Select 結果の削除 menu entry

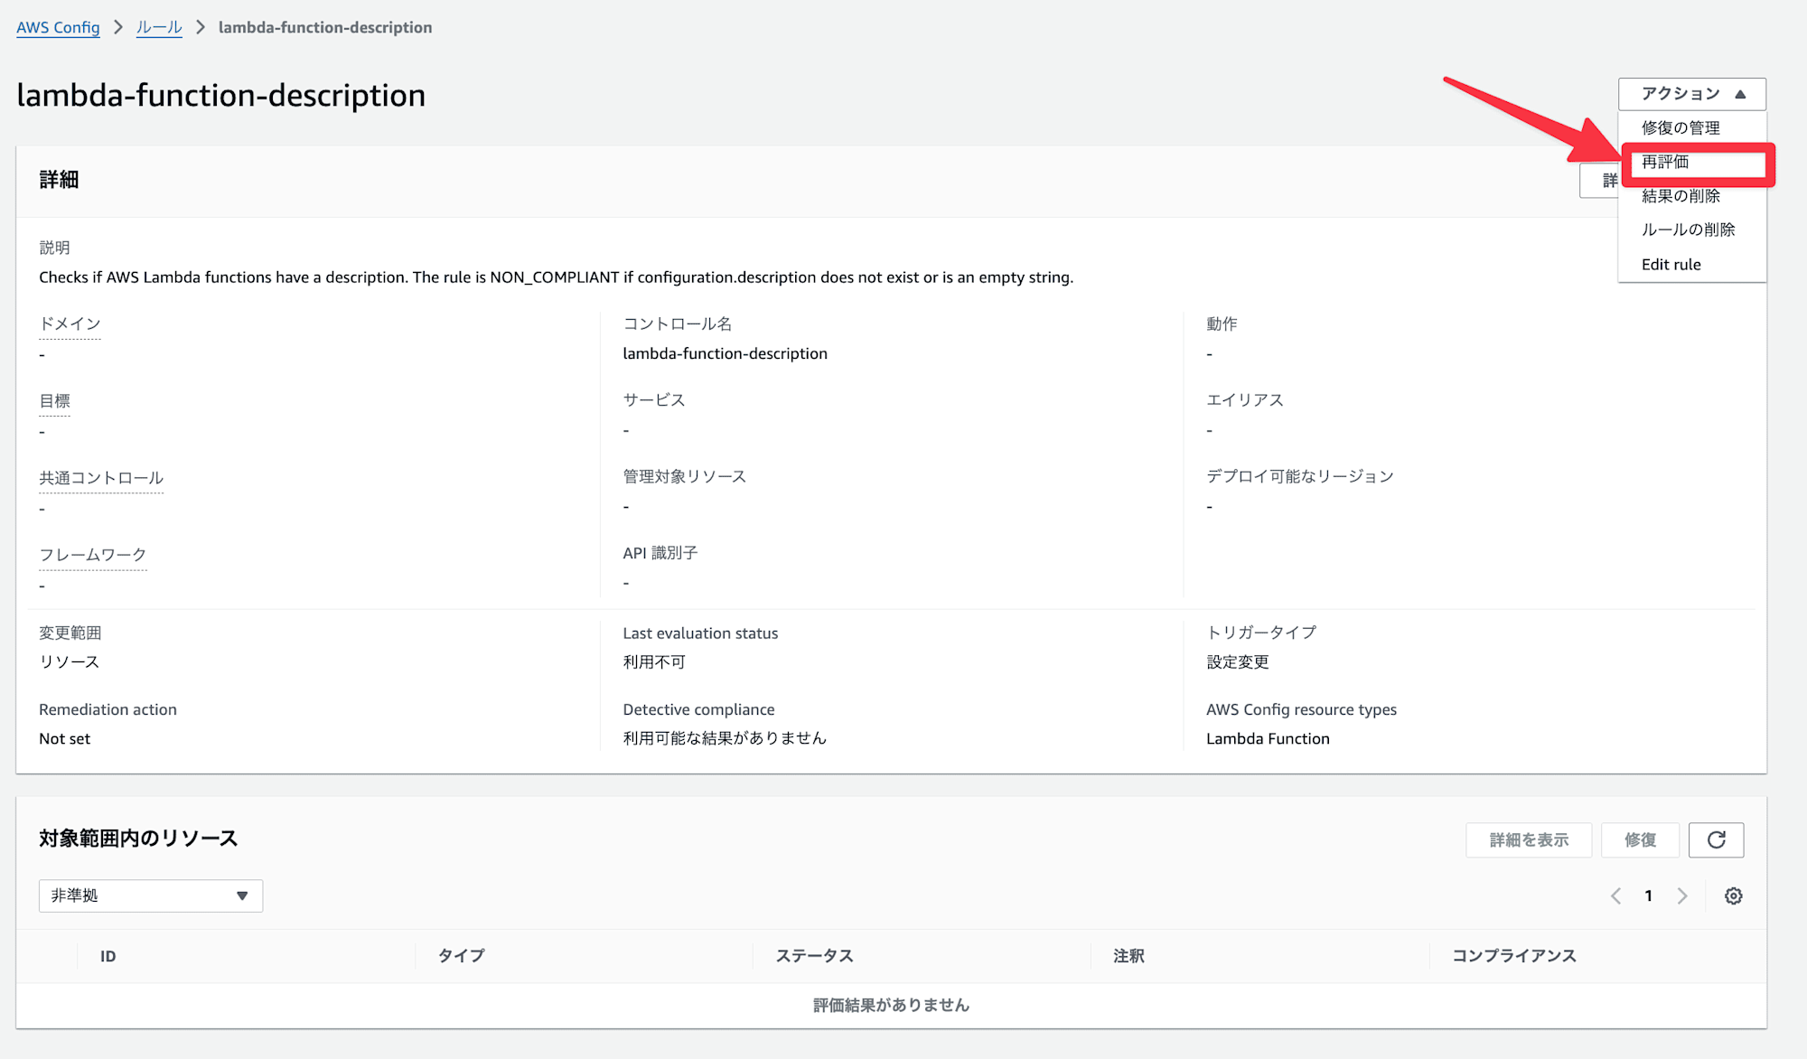pyautogui.click(x=1681, y=196)
